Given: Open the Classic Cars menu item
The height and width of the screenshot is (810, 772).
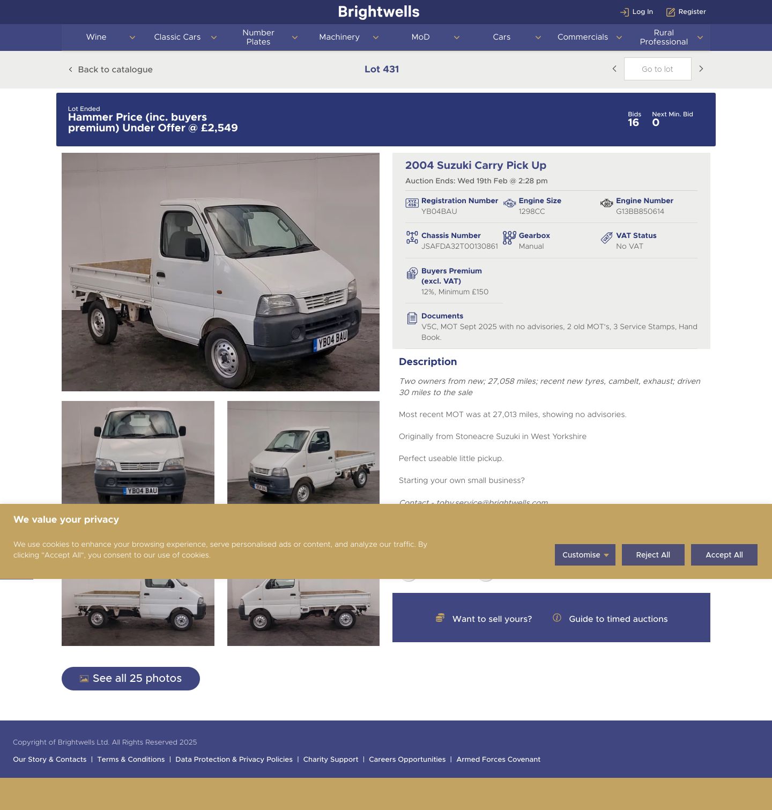Looking at the screenshot, I should point(177,37).
